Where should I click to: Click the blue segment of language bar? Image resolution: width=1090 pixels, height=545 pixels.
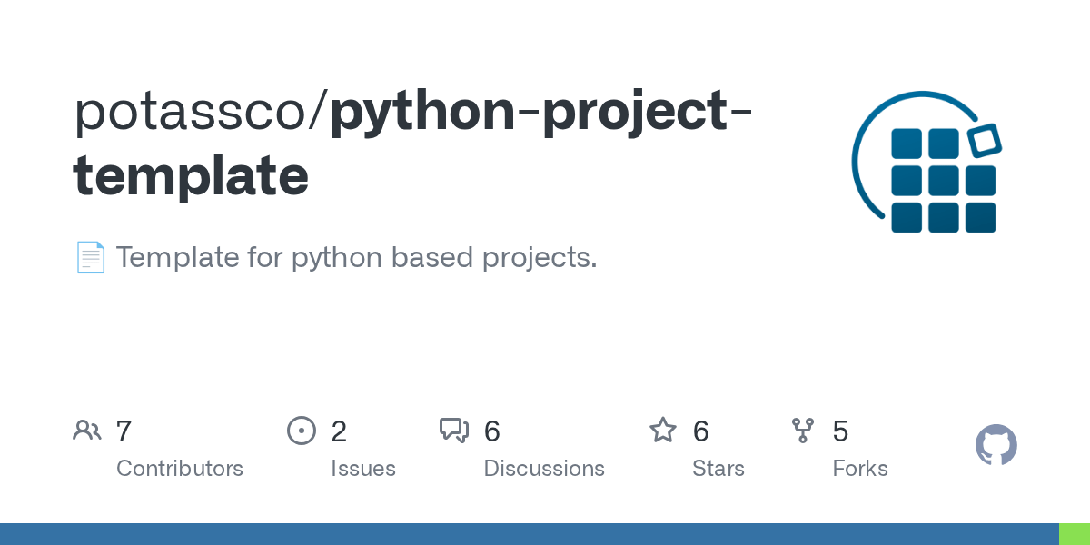(x=529, y=534)
